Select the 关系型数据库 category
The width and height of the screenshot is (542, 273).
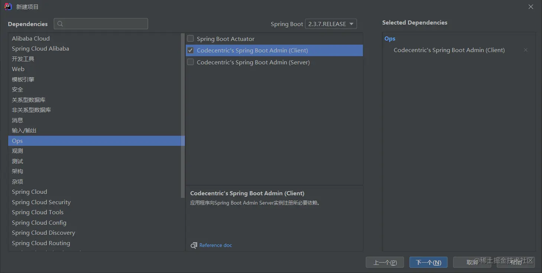(x=95, y=100)
